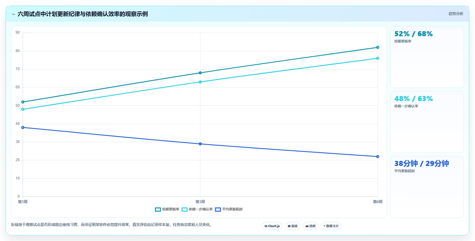Click the chart title 六周试点中计划更新纪律
475x241 pixels.
point(83,14)
